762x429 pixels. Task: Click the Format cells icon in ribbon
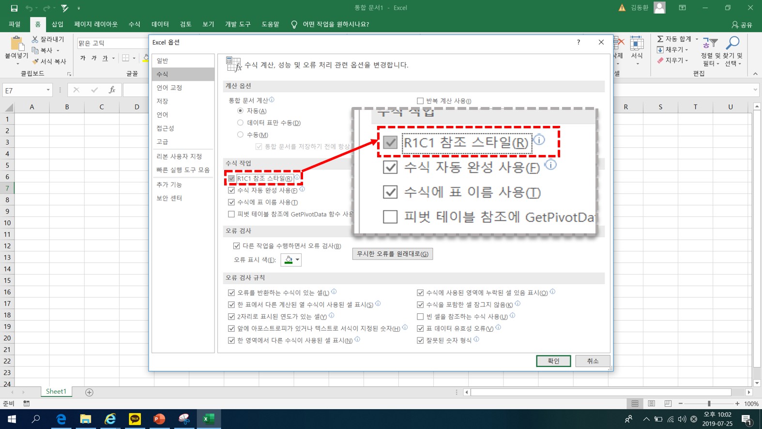(x=637, y=44)
